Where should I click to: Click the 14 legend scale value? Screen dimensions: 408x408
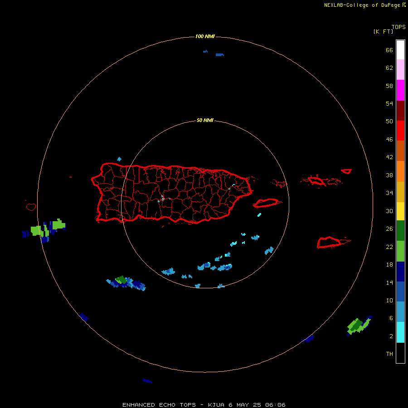click(389, 282)
